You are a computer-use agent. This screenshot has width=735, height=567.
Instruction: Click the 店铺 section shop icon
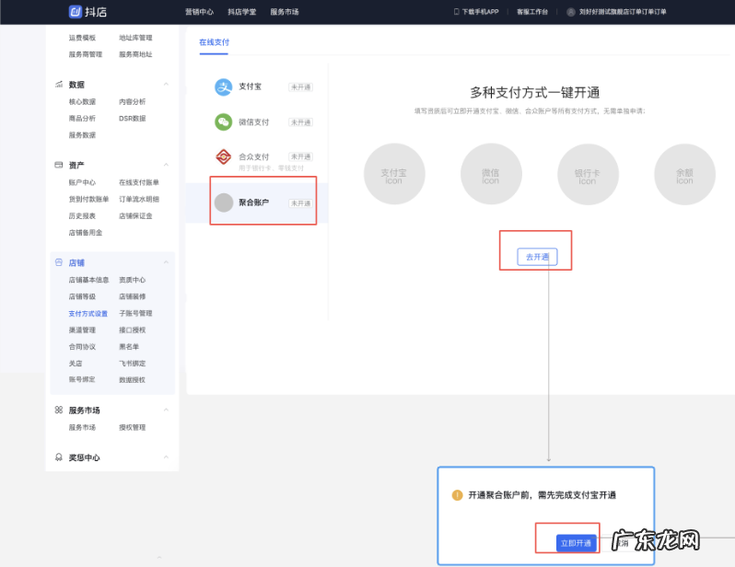(59, 262)
